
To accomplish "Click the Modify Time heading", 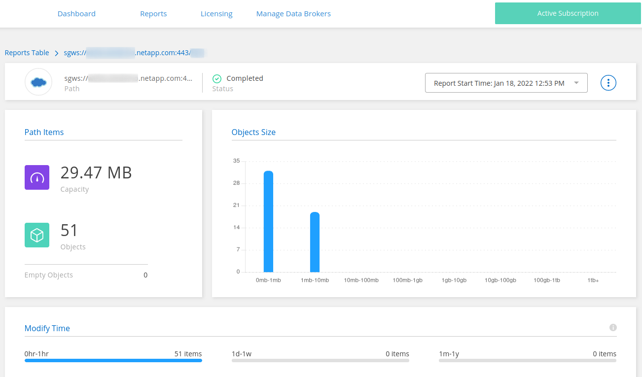I will point(47,328).
